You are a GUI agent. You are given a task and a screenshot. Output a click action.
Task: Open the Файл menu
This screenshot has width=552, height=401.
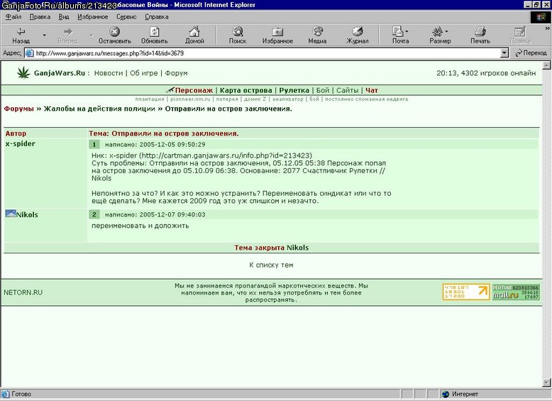[x=13, y=16]
